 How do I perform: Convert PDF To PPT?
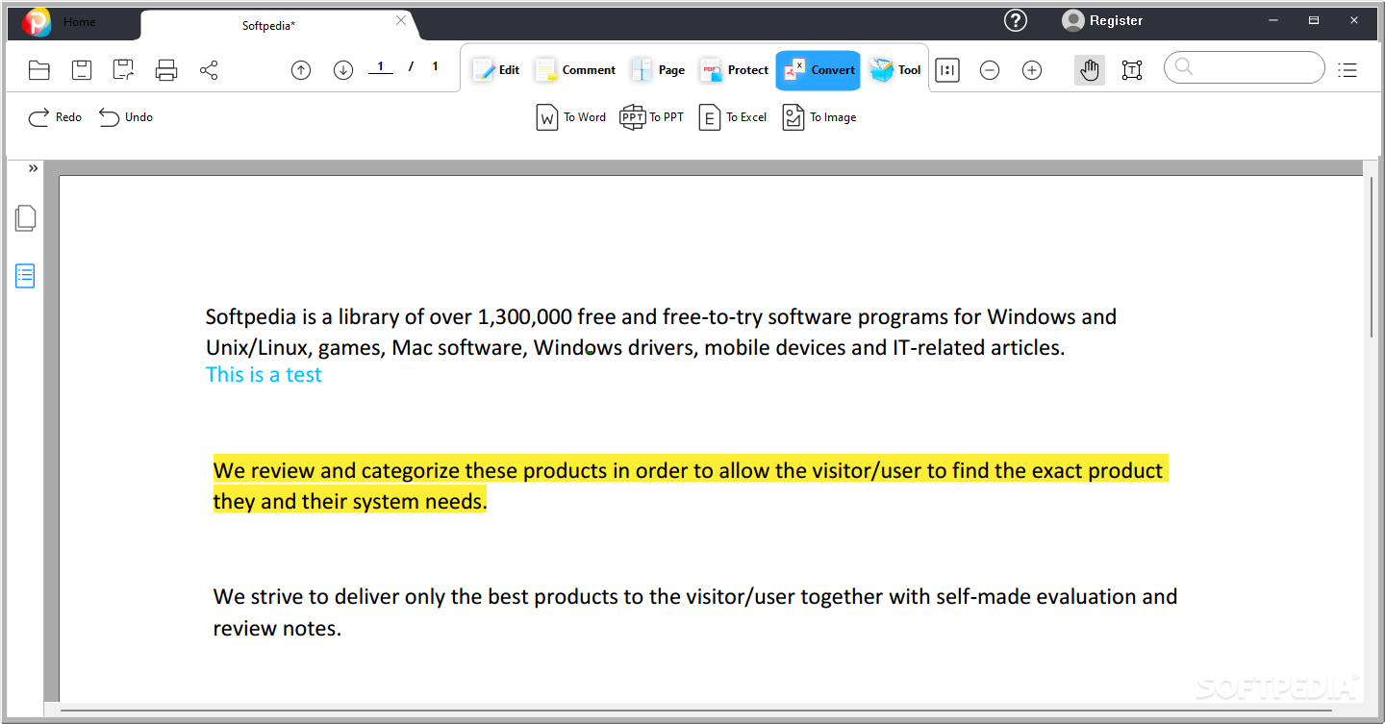[652, 117]
